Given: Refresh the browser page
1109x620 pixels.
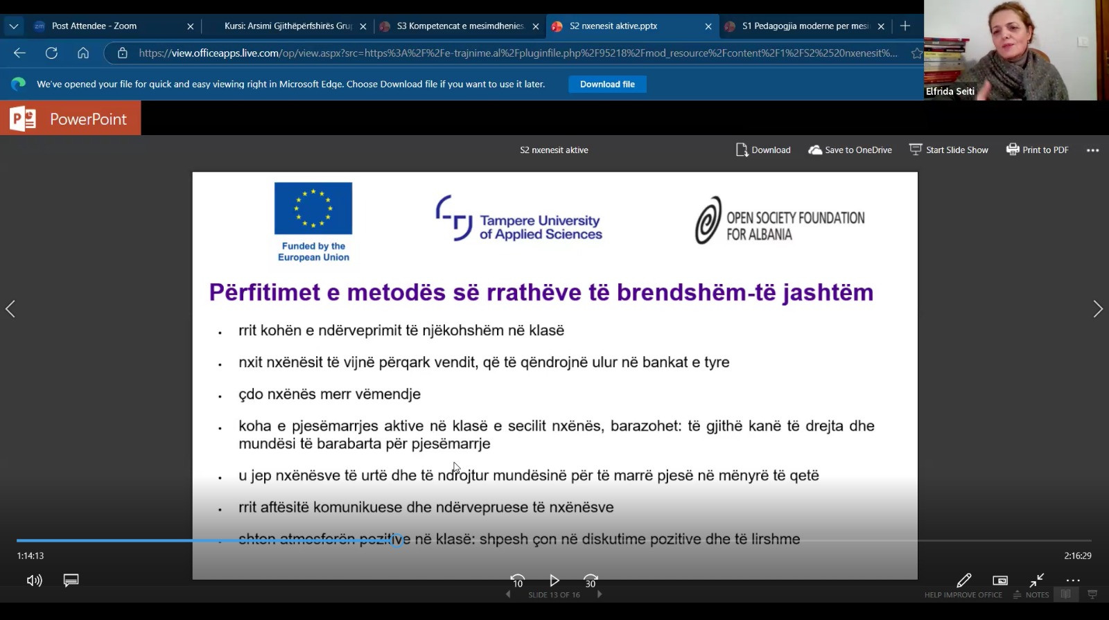Looking at the screenshot, I should 51,53.
